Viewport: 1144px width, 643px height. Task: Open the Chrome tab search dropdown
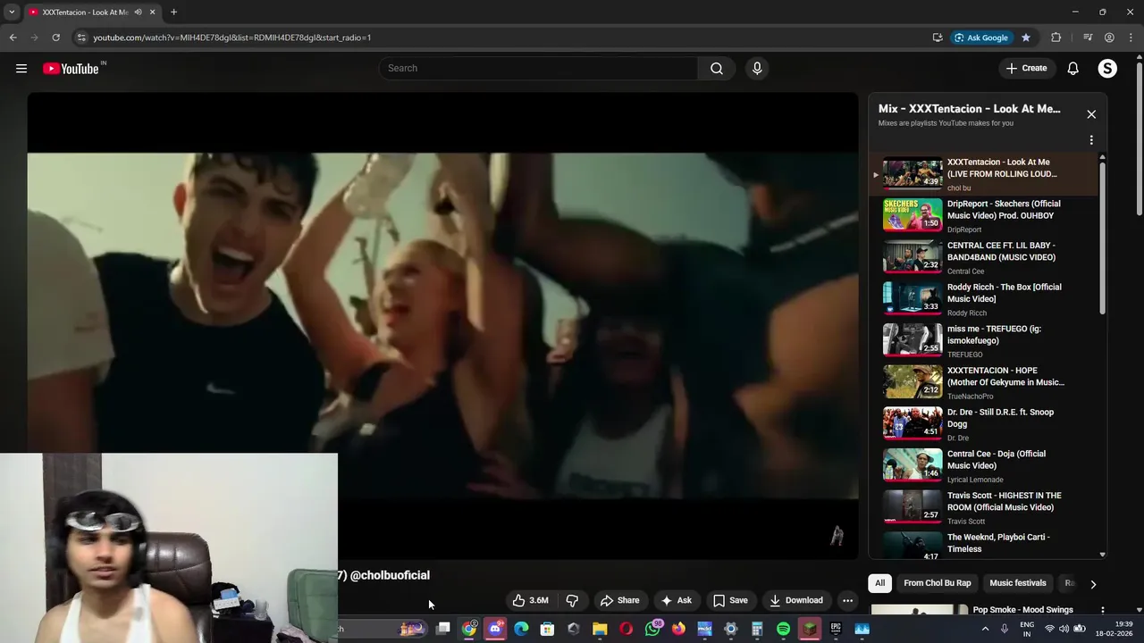point(12,13)
